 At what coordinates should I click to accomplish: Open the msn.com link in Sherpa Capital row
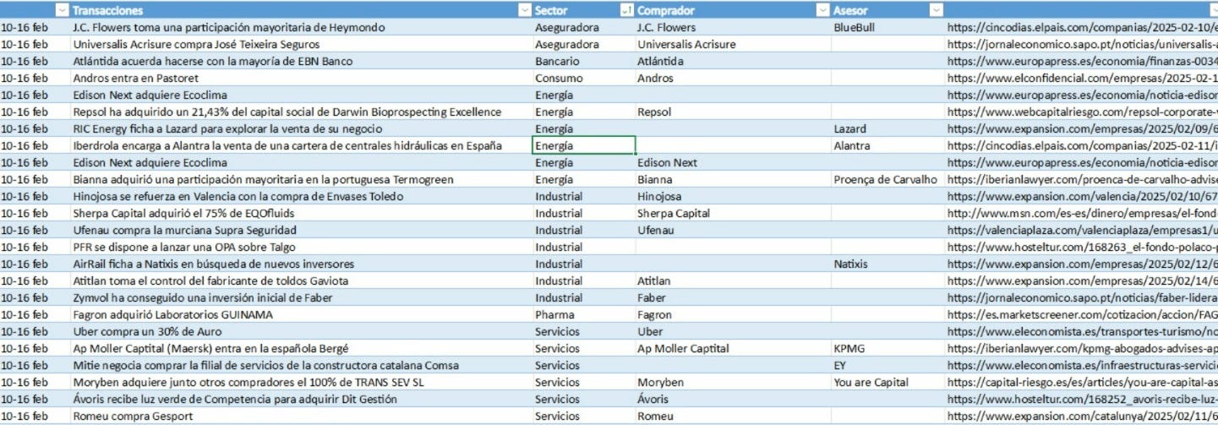(x=1082, y=213)
